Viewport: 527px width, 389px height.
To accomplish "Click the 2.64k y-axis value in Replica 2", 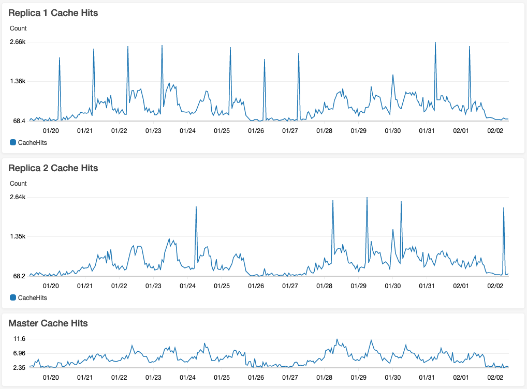I will 18,197.
